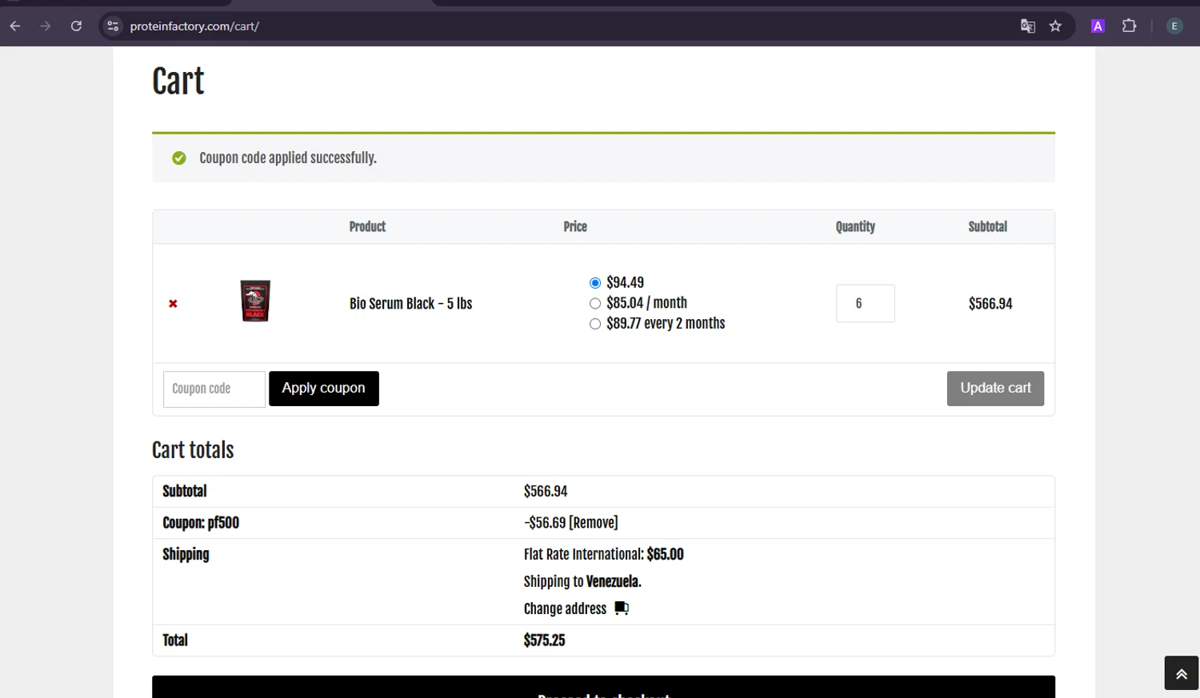1200x698 pixels.
Task: Select the $85.04 / month subscription option
Action: 595,304
